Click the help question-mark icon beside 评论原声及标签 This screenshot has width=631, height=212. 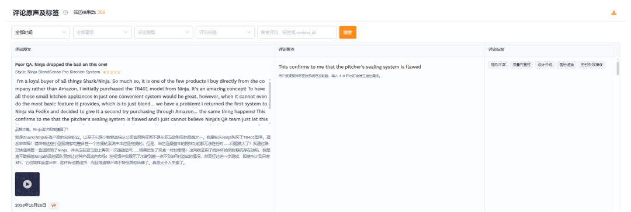pyautogui.click(x=65, y=12)
